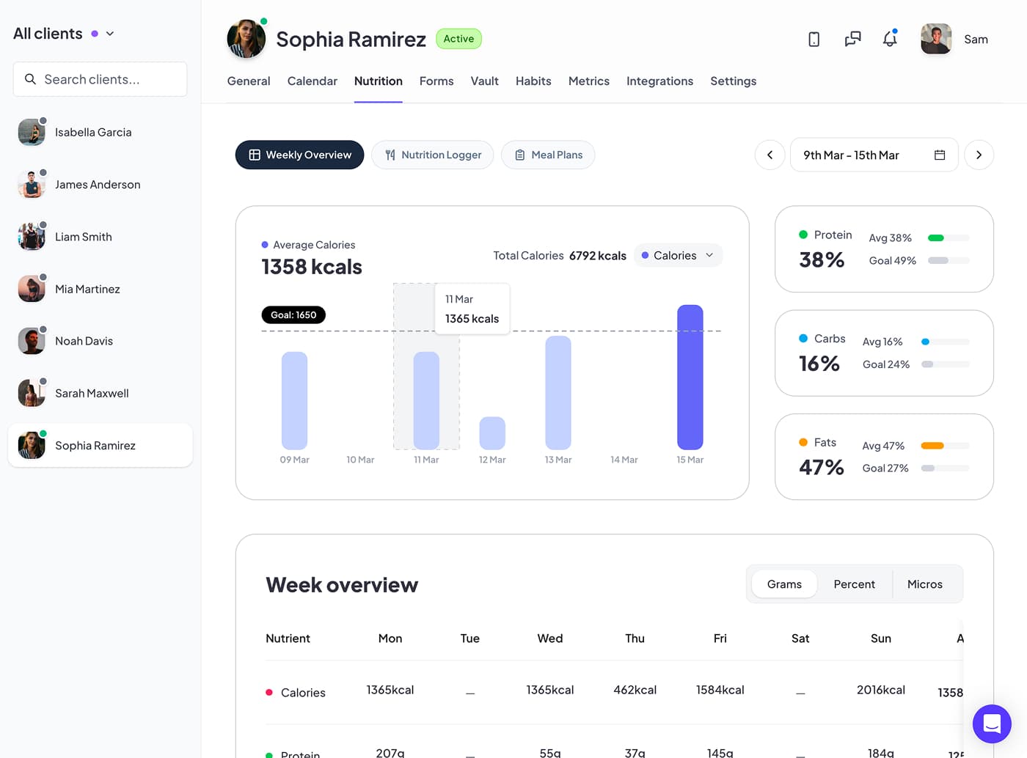Click the mobile phone icon in header
The image size is (1027, 758).
coord(814,40)
